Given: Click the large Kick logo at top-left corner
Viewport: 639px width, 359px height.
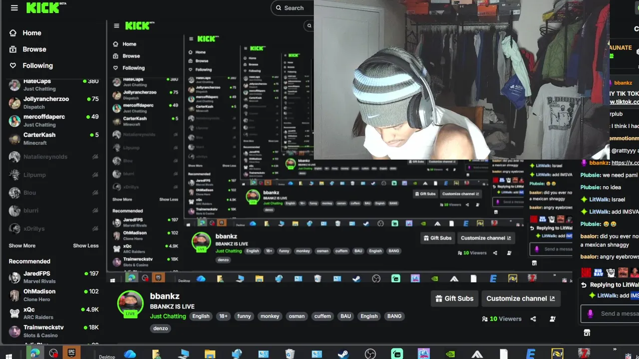Looking at the screenshot, I should [46, 7].
